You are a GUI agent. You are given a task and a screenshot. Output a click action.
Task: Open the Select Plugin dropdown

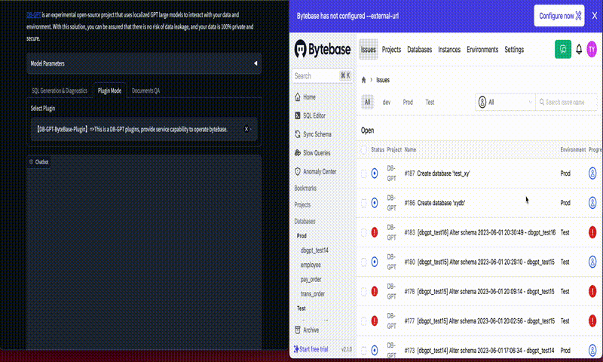[x=143, y=129]
